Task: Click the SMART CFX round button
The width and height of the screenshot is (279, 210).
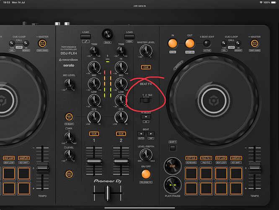Action: pos(69,117)
